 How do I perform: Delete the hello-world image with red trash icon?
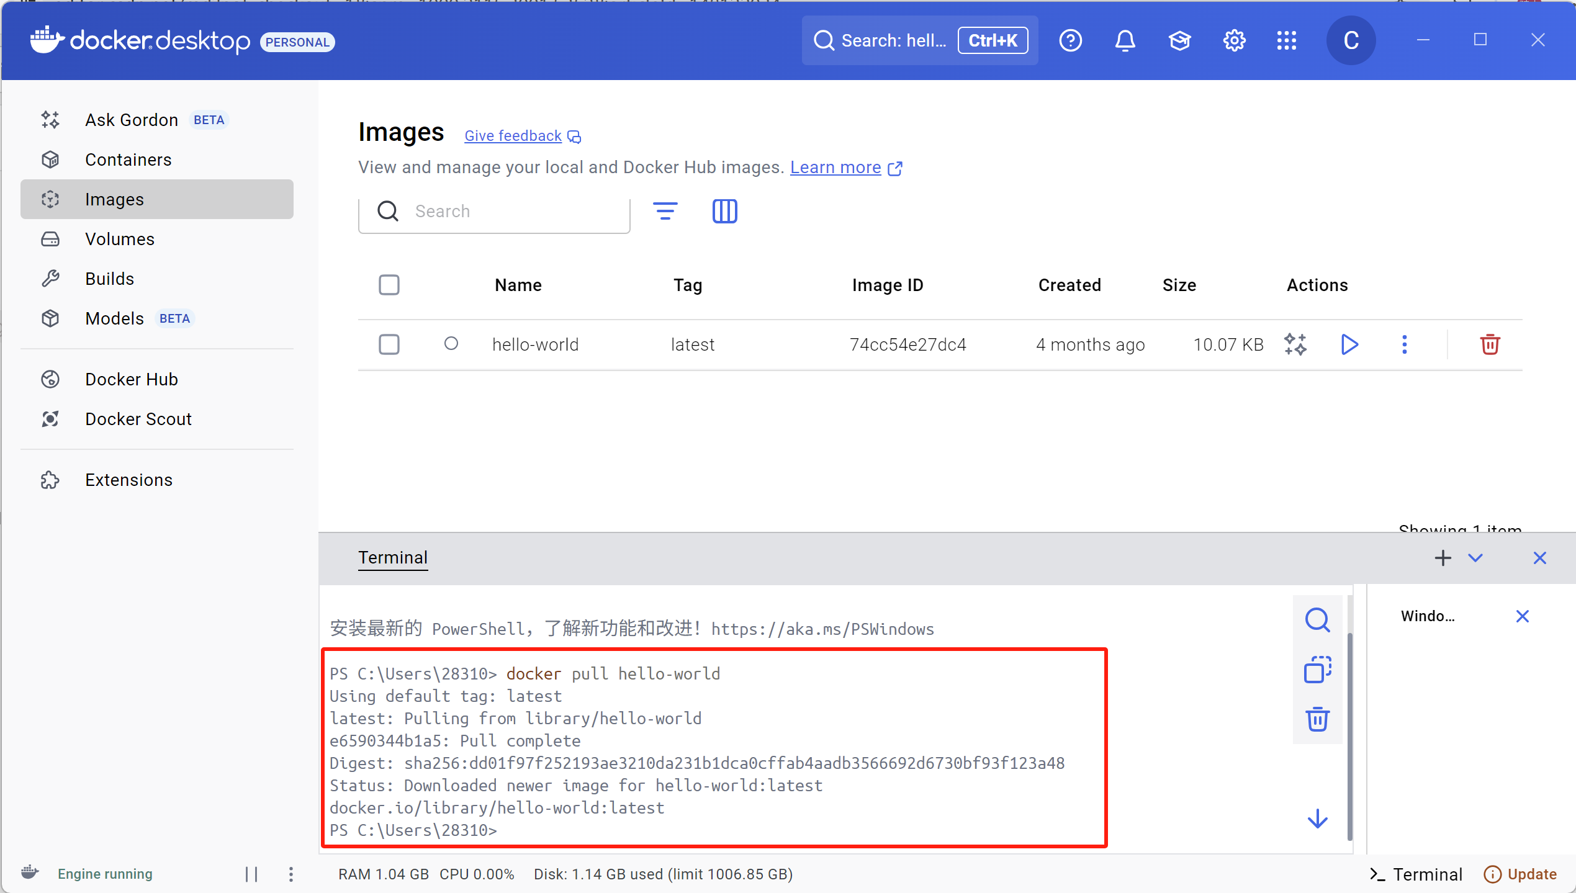[x=1489, y=344]
